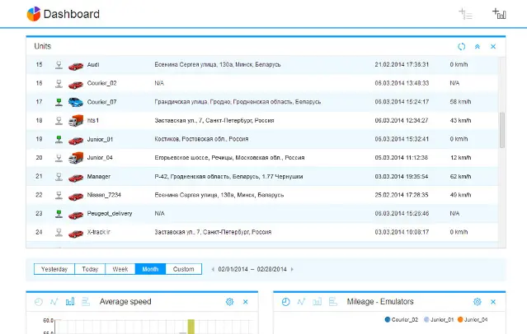Switch Mileage - Emulators to line chart
This screenshot has height=334, width=527.
click(301, 302)
